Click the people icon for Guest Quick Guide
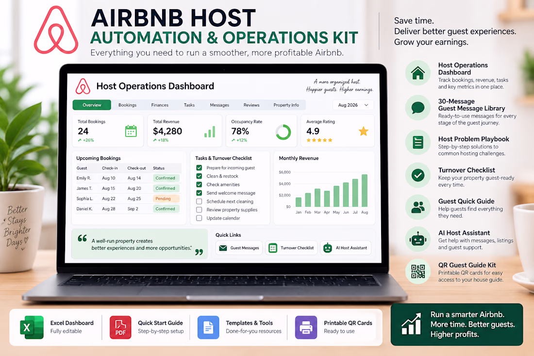This screenshot has height=356, width=534. pos(418,207)
